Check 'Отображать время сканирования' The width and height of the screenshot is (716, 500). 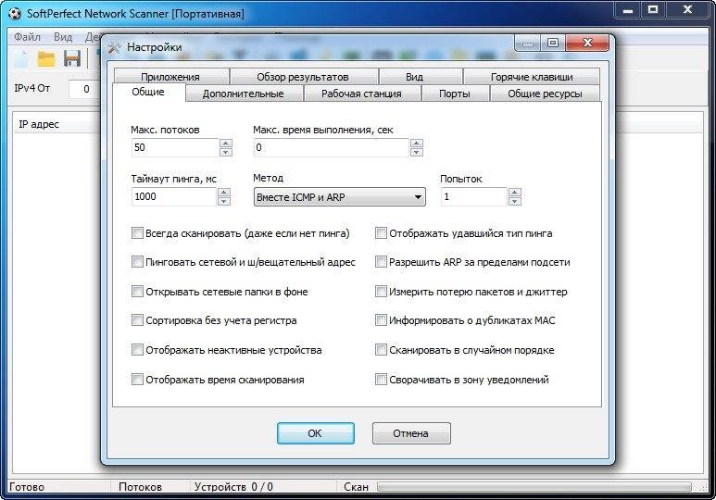pyautogui.click(x=137, y=380)
